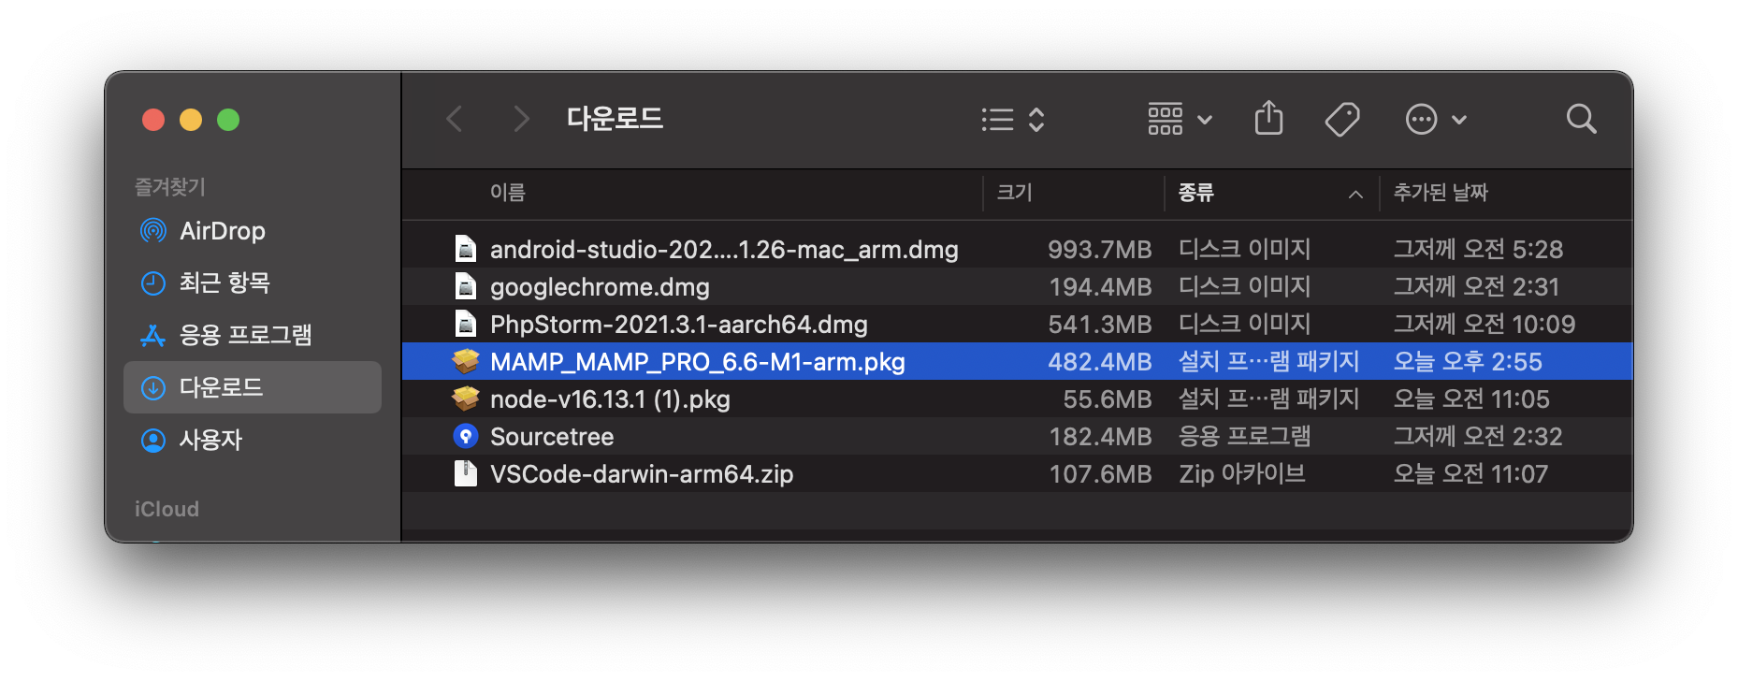Click the VSCode zip archive icon
Image resolution: width=1738 pixels, height=681 pixels.
(x=465, y=473)
